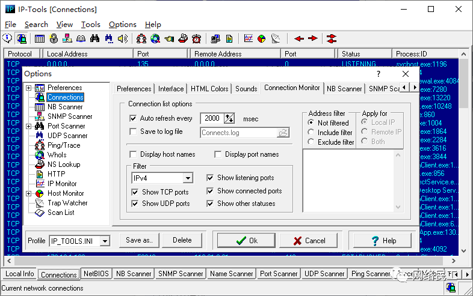Uncheck Show TCP ports
The width and height of the screenshot is (473, 296).
tap(135, 192)
